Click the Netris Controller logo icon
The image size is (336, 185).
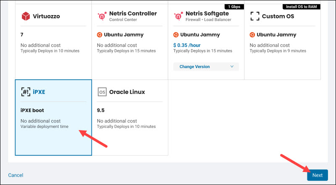[x=102, y=16]
